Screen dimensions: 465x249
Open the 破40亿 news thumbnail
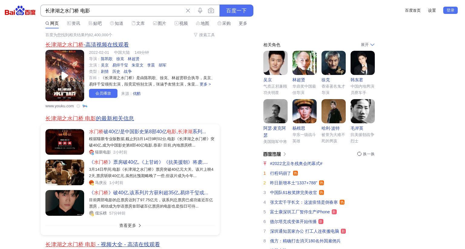coord(65,142)
